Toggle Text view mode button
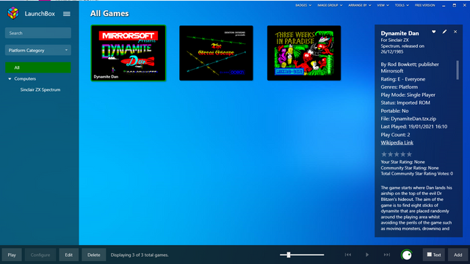 [434, 254]
